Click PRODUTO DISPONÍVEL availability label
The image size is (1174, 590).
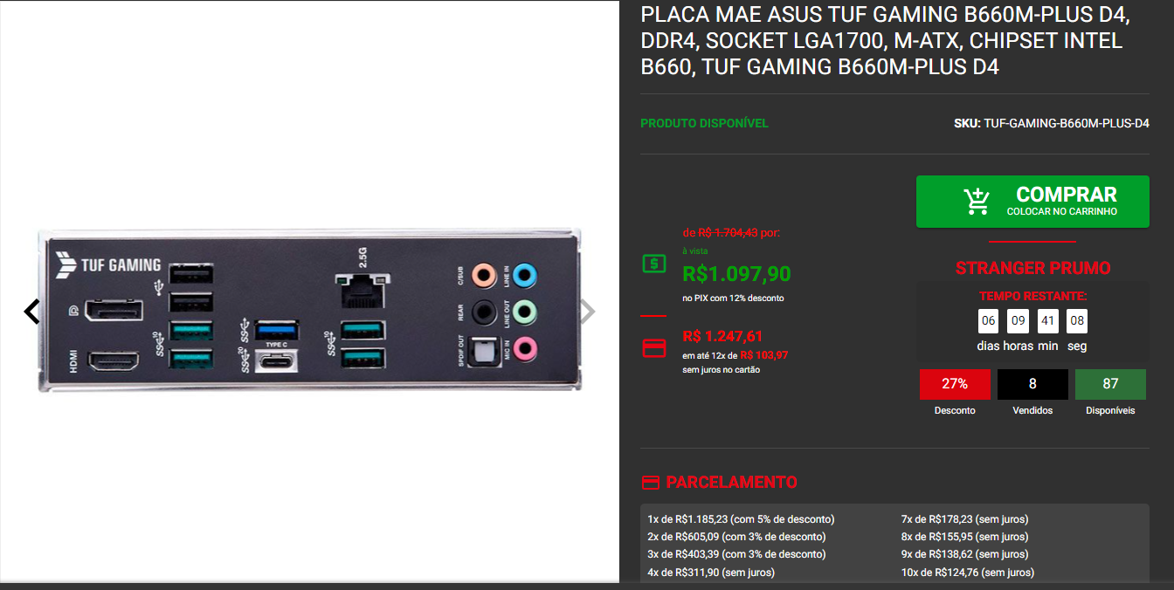(x=704, y=123)
